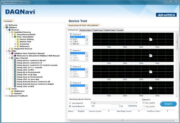
Task: Expand the DemoDevice,BID#0 node
Action: tap(13, 35)
